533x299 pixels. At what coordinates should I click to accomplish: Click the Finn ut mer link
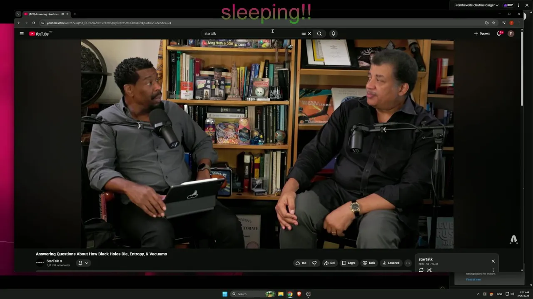pyautogui.click(x=473, y=279)
